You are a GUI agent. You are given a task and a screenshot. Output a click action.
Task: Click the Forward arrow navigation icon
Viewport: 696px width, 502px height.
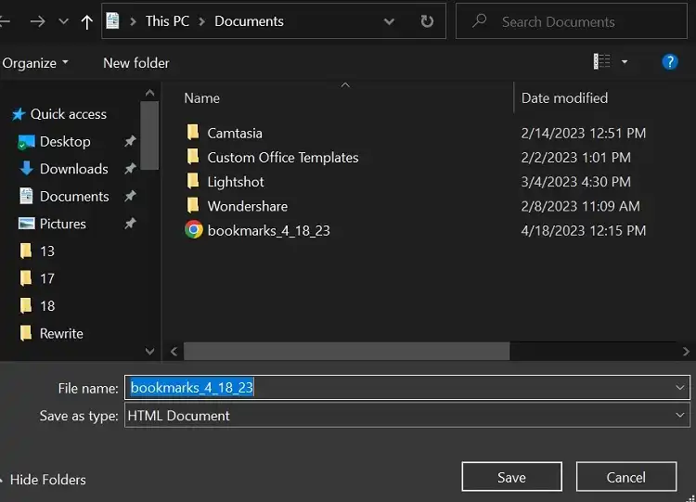point(37,21)
